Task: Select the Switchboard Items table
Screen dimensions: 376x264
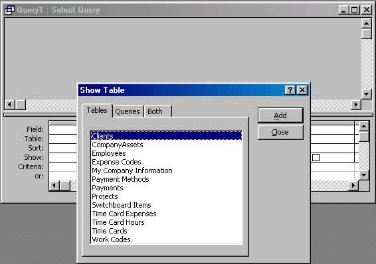Action: pos(167,205)
